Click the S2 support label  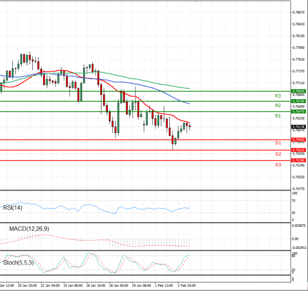click(278, 154)
